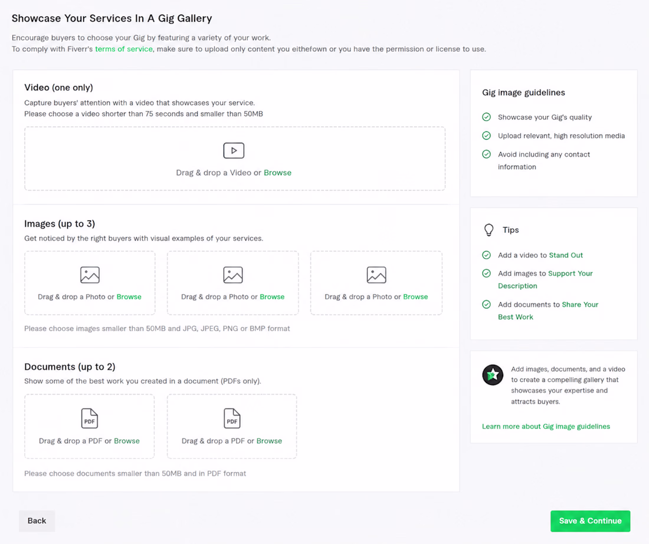
Task: Click the first photo upload image icon
Action: 90,275
